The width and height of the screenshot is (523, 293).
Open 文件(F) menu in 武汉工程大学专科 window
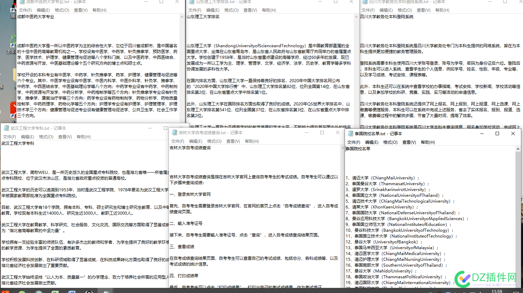coord(9,137)
